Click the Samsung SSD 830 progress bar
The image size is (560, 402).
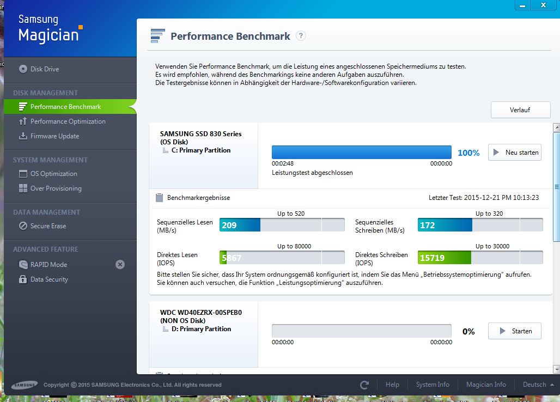click(x=361, y=152)
